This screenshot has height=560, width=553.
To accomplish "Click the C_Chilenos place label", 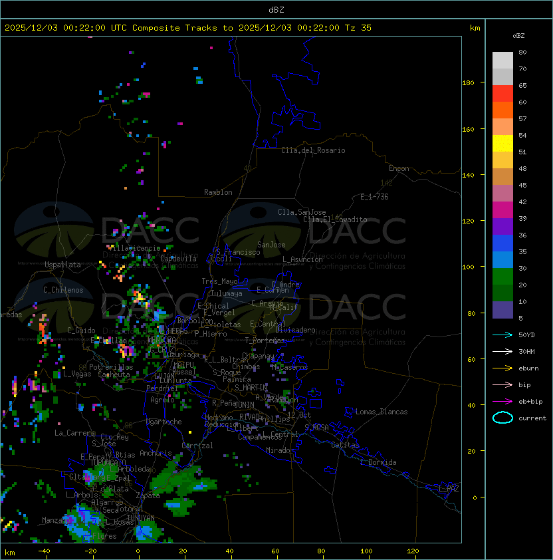I will [63, 290].
